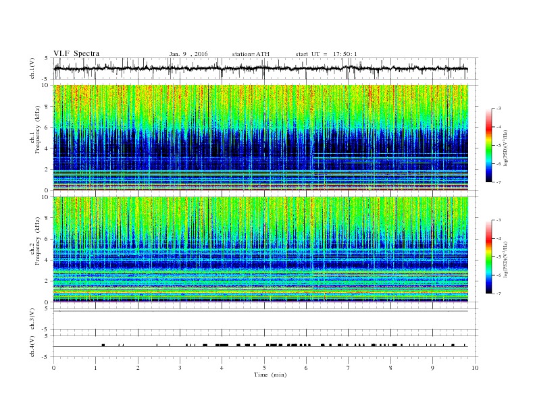Image resolution: width=535 pixels, height=413 pixels.
Task: Click the "-7" label on ch.2 colorbar
Action: click(x=497, y=294)
